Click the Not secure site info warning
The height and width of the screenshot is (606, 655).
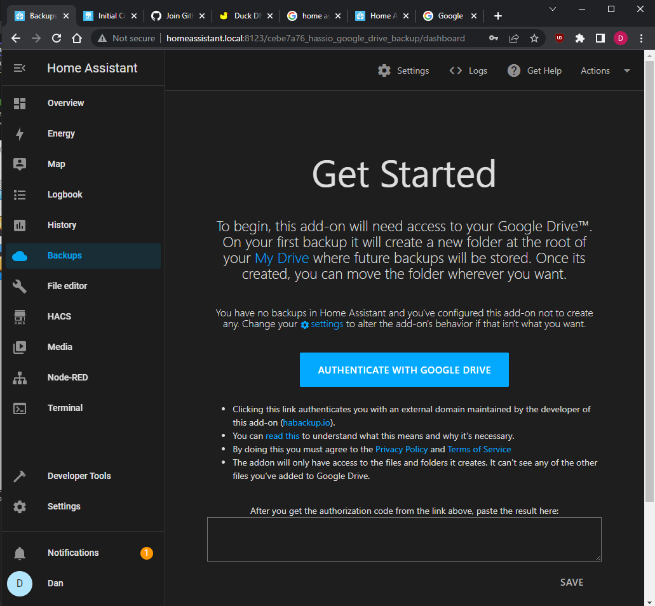tap(126, 38)
